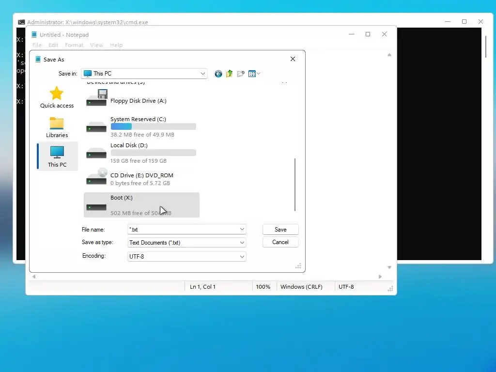Click the 'CD Drive (E:) DVD_ROM' label
Screen dimensions: 496x372
(x=142, y=175)
